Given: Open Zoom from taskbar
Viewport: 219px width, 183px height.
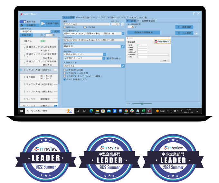Looking at the screenshot, I should (x=120, y=111).
